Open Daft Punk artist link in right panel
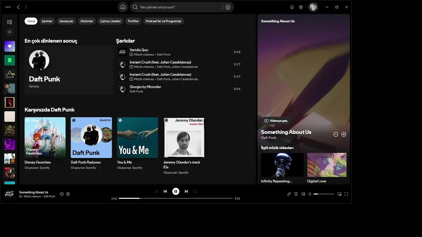Viewport: 422px width, 237px height. click(269, 138)
